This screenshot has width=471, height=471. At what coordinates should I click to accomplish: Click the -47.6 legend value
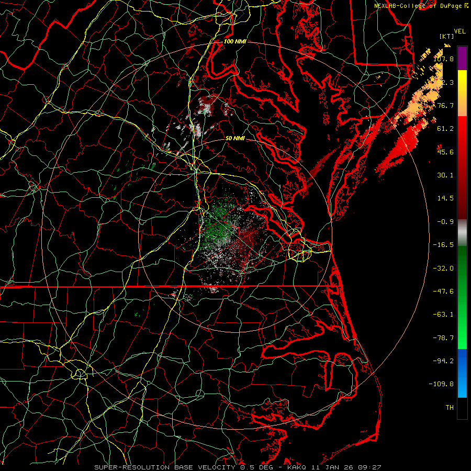click(x=443, y=291)
